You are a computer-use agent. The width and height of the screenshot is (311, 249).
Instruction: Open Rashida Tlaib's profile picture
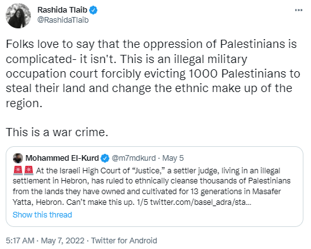[x=18, y=16]
